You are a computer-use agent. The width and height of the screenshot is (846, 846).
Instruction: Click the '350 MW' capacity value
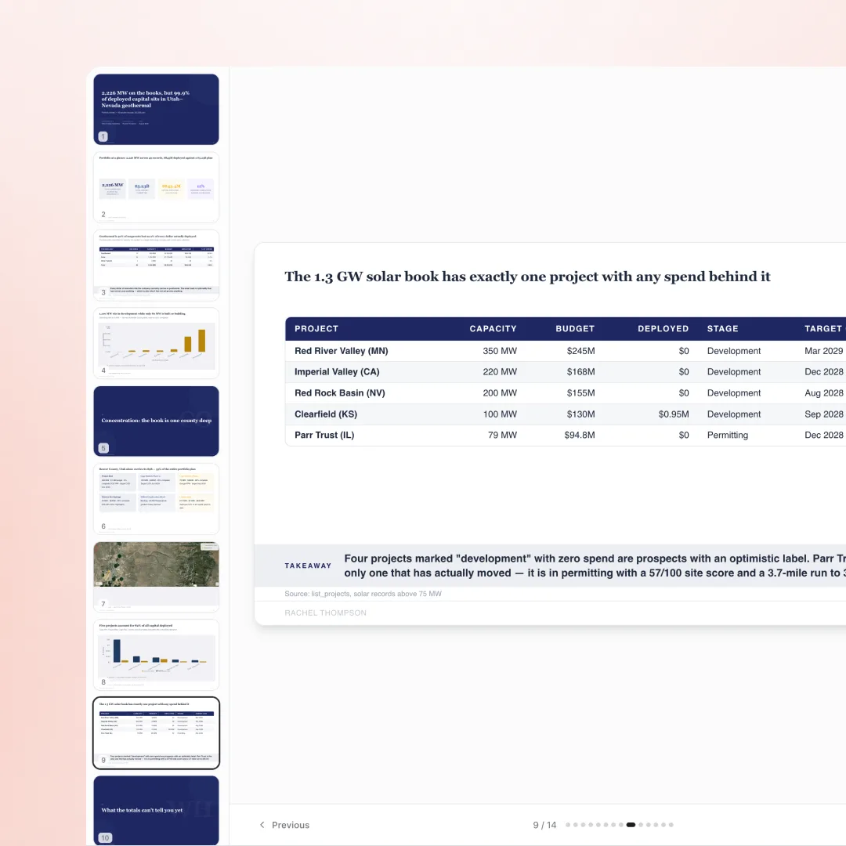pos(500,351)
